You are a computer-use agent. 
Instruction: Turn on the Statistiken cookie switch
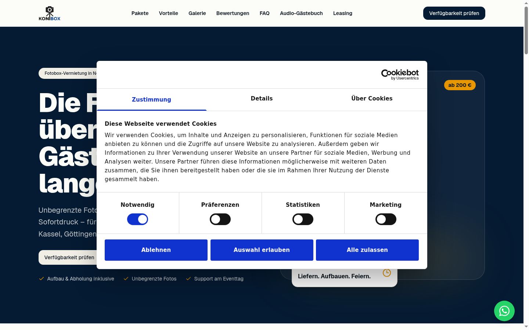(x=303, y=219)
